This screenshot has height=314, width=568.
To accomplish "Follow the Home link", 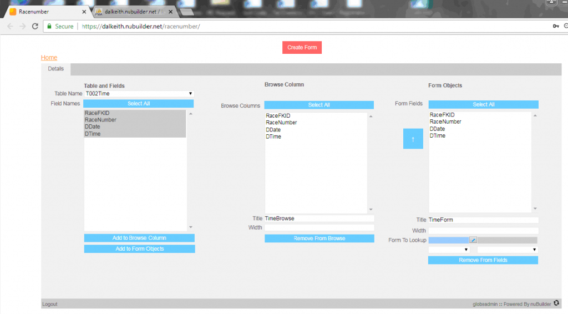I will pos(49,58).
